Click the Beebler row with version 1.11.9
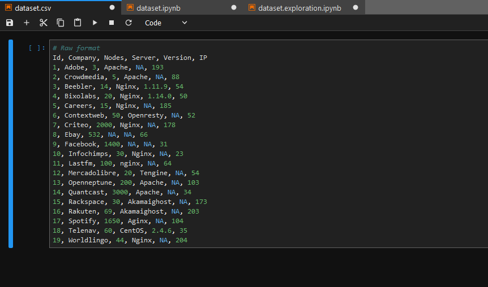 [x=118, y=86]
